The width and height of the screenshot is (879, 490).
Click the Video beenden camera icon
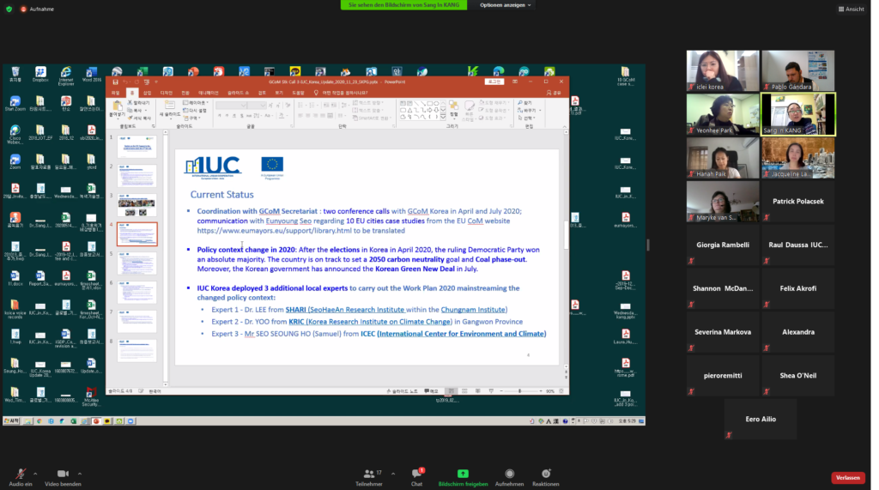[x=63, y=473]
